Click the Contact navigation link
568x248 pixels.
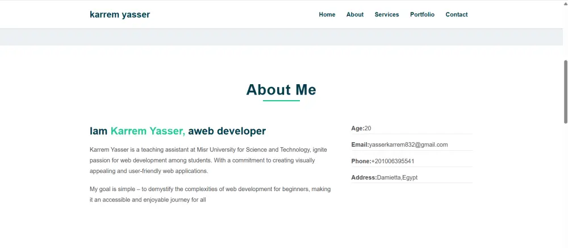coord(457,15)
